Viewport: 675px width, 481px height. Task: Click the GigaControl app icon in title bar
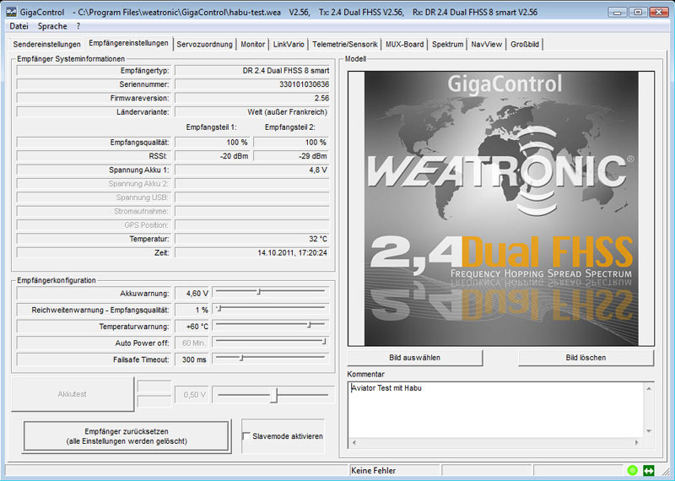[12, 12]
